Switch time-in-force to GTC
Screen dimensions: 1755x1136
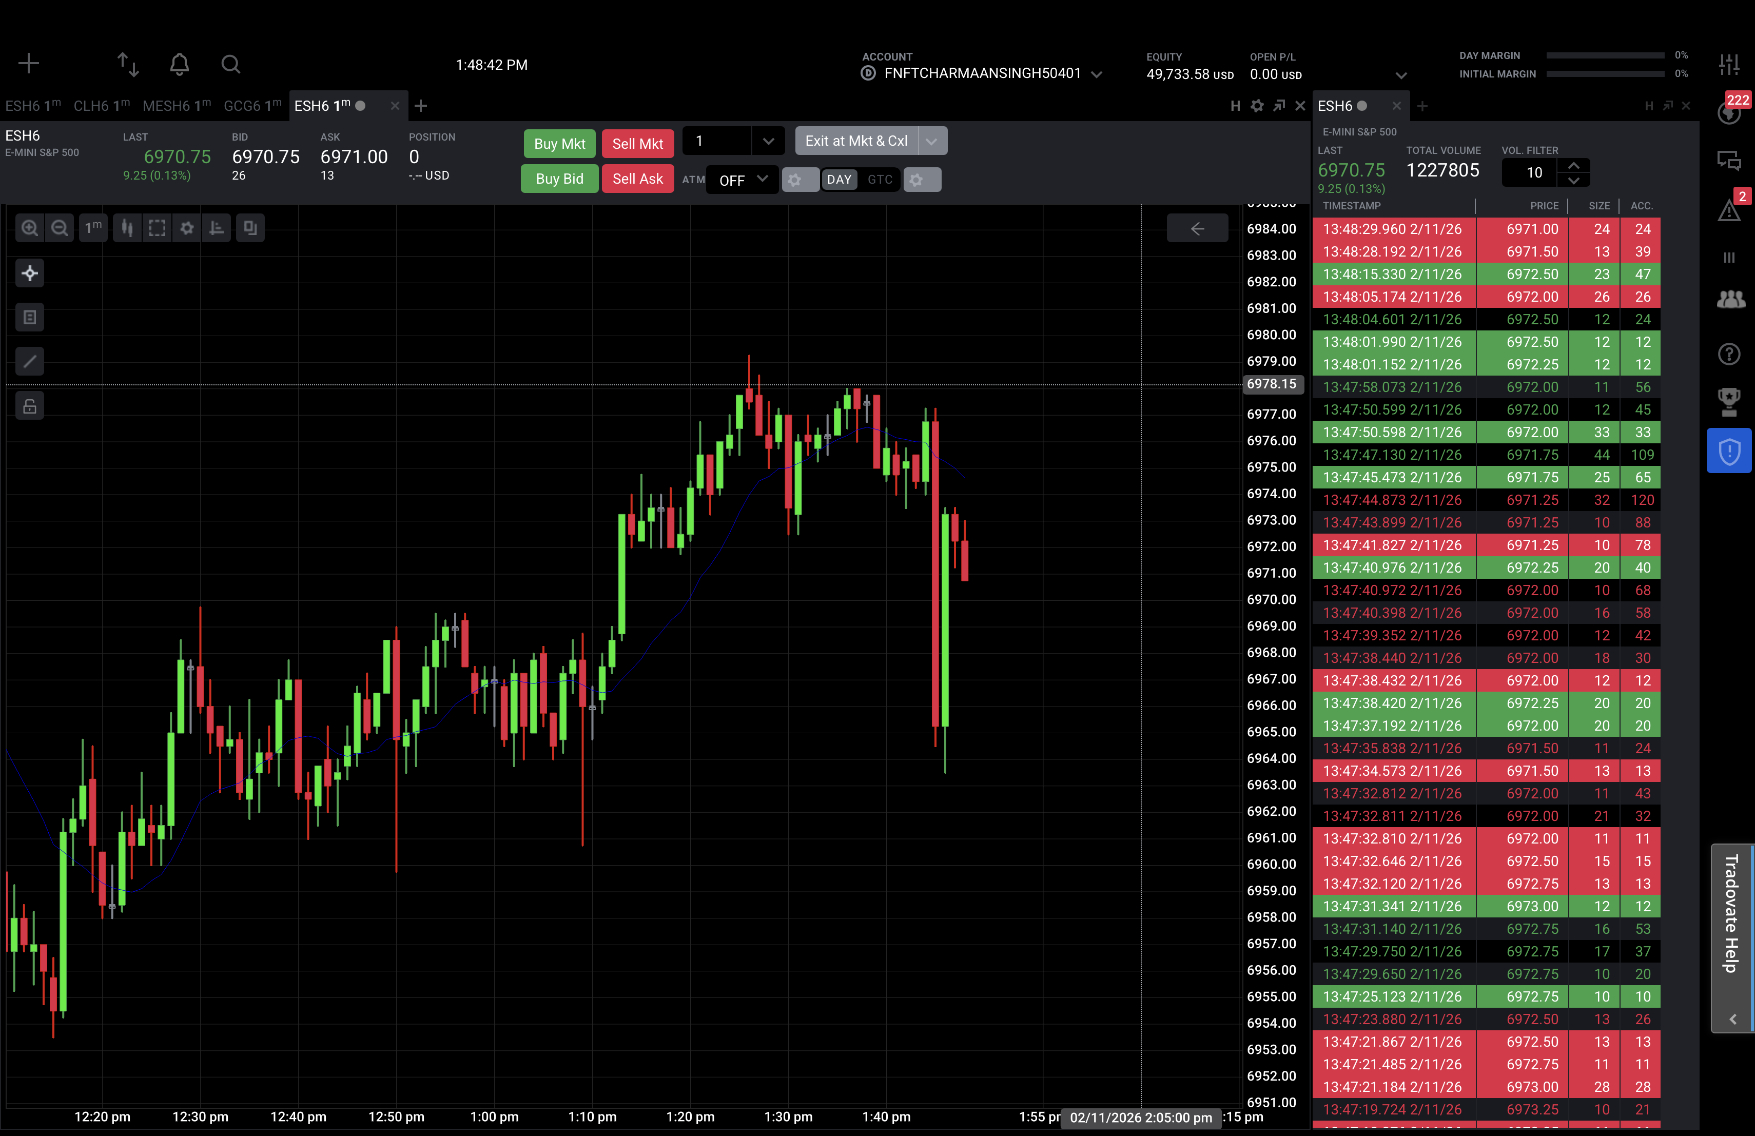(879, 180)
